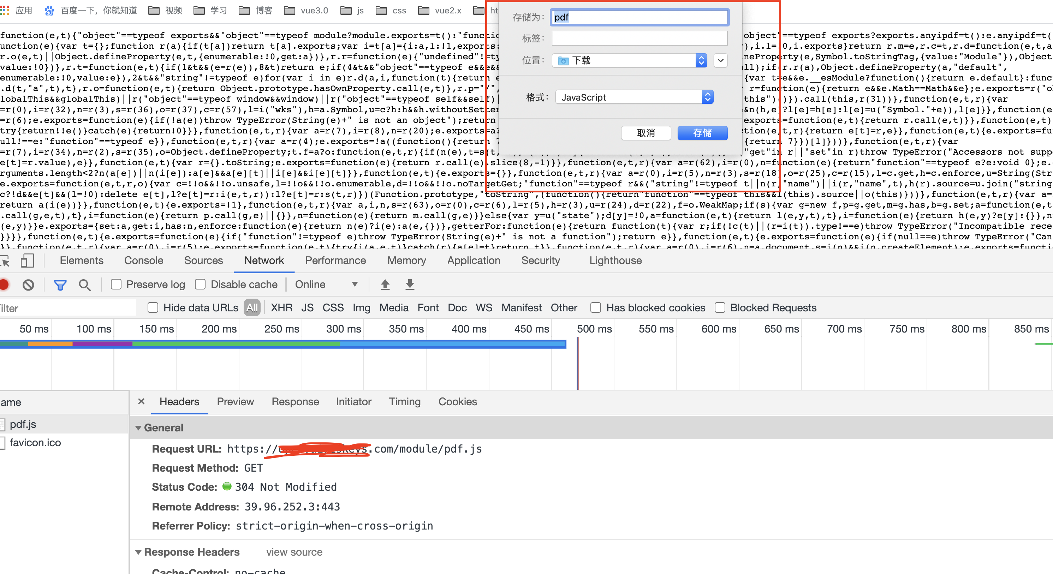The image size is (1053, 574).
Task: Tick the Hide data URLs checkbox
Action: 153,307
